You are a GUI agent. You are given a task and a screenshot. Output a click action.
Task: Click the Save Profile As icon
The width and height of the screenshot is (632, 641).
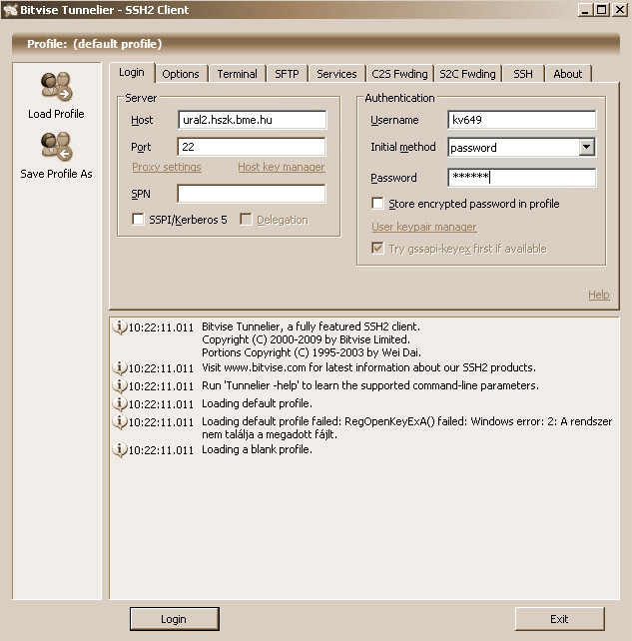pyautogui.click(x=57, y=146)
